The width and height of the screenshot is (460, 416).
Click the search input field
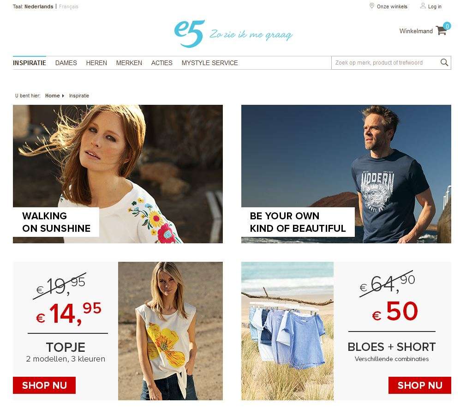385,62
